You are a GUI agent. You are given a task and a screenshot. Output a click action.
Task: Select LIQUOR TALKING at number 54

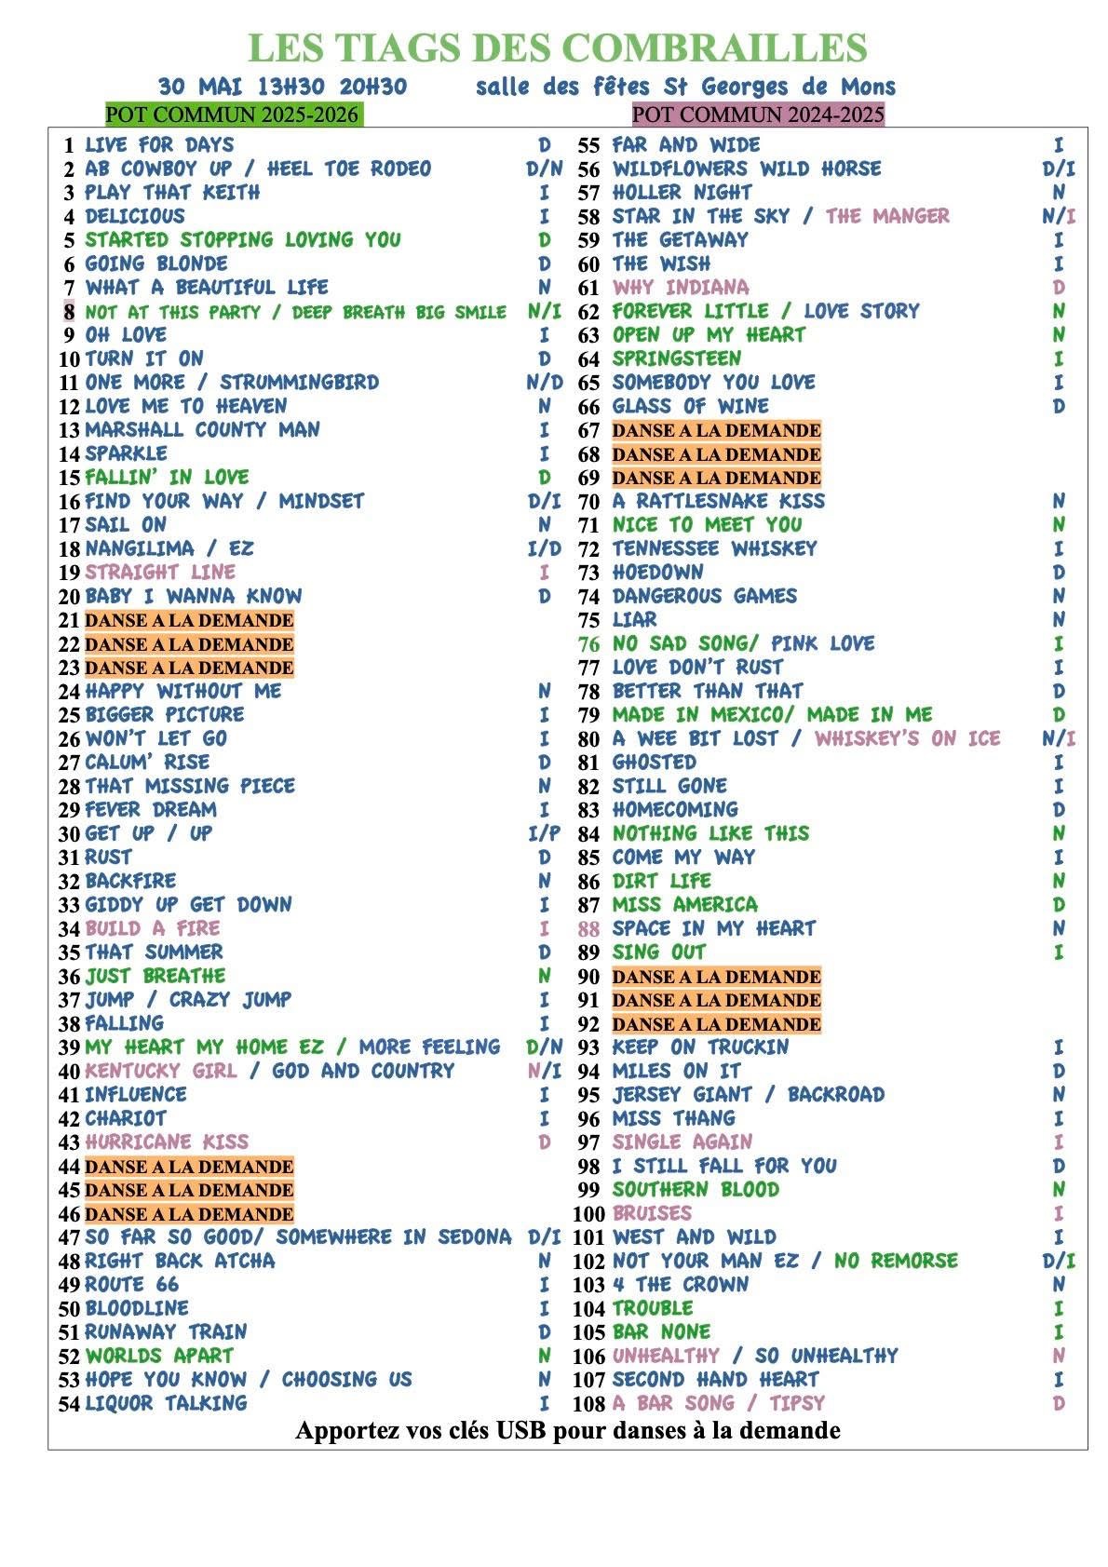[166, 1404]
